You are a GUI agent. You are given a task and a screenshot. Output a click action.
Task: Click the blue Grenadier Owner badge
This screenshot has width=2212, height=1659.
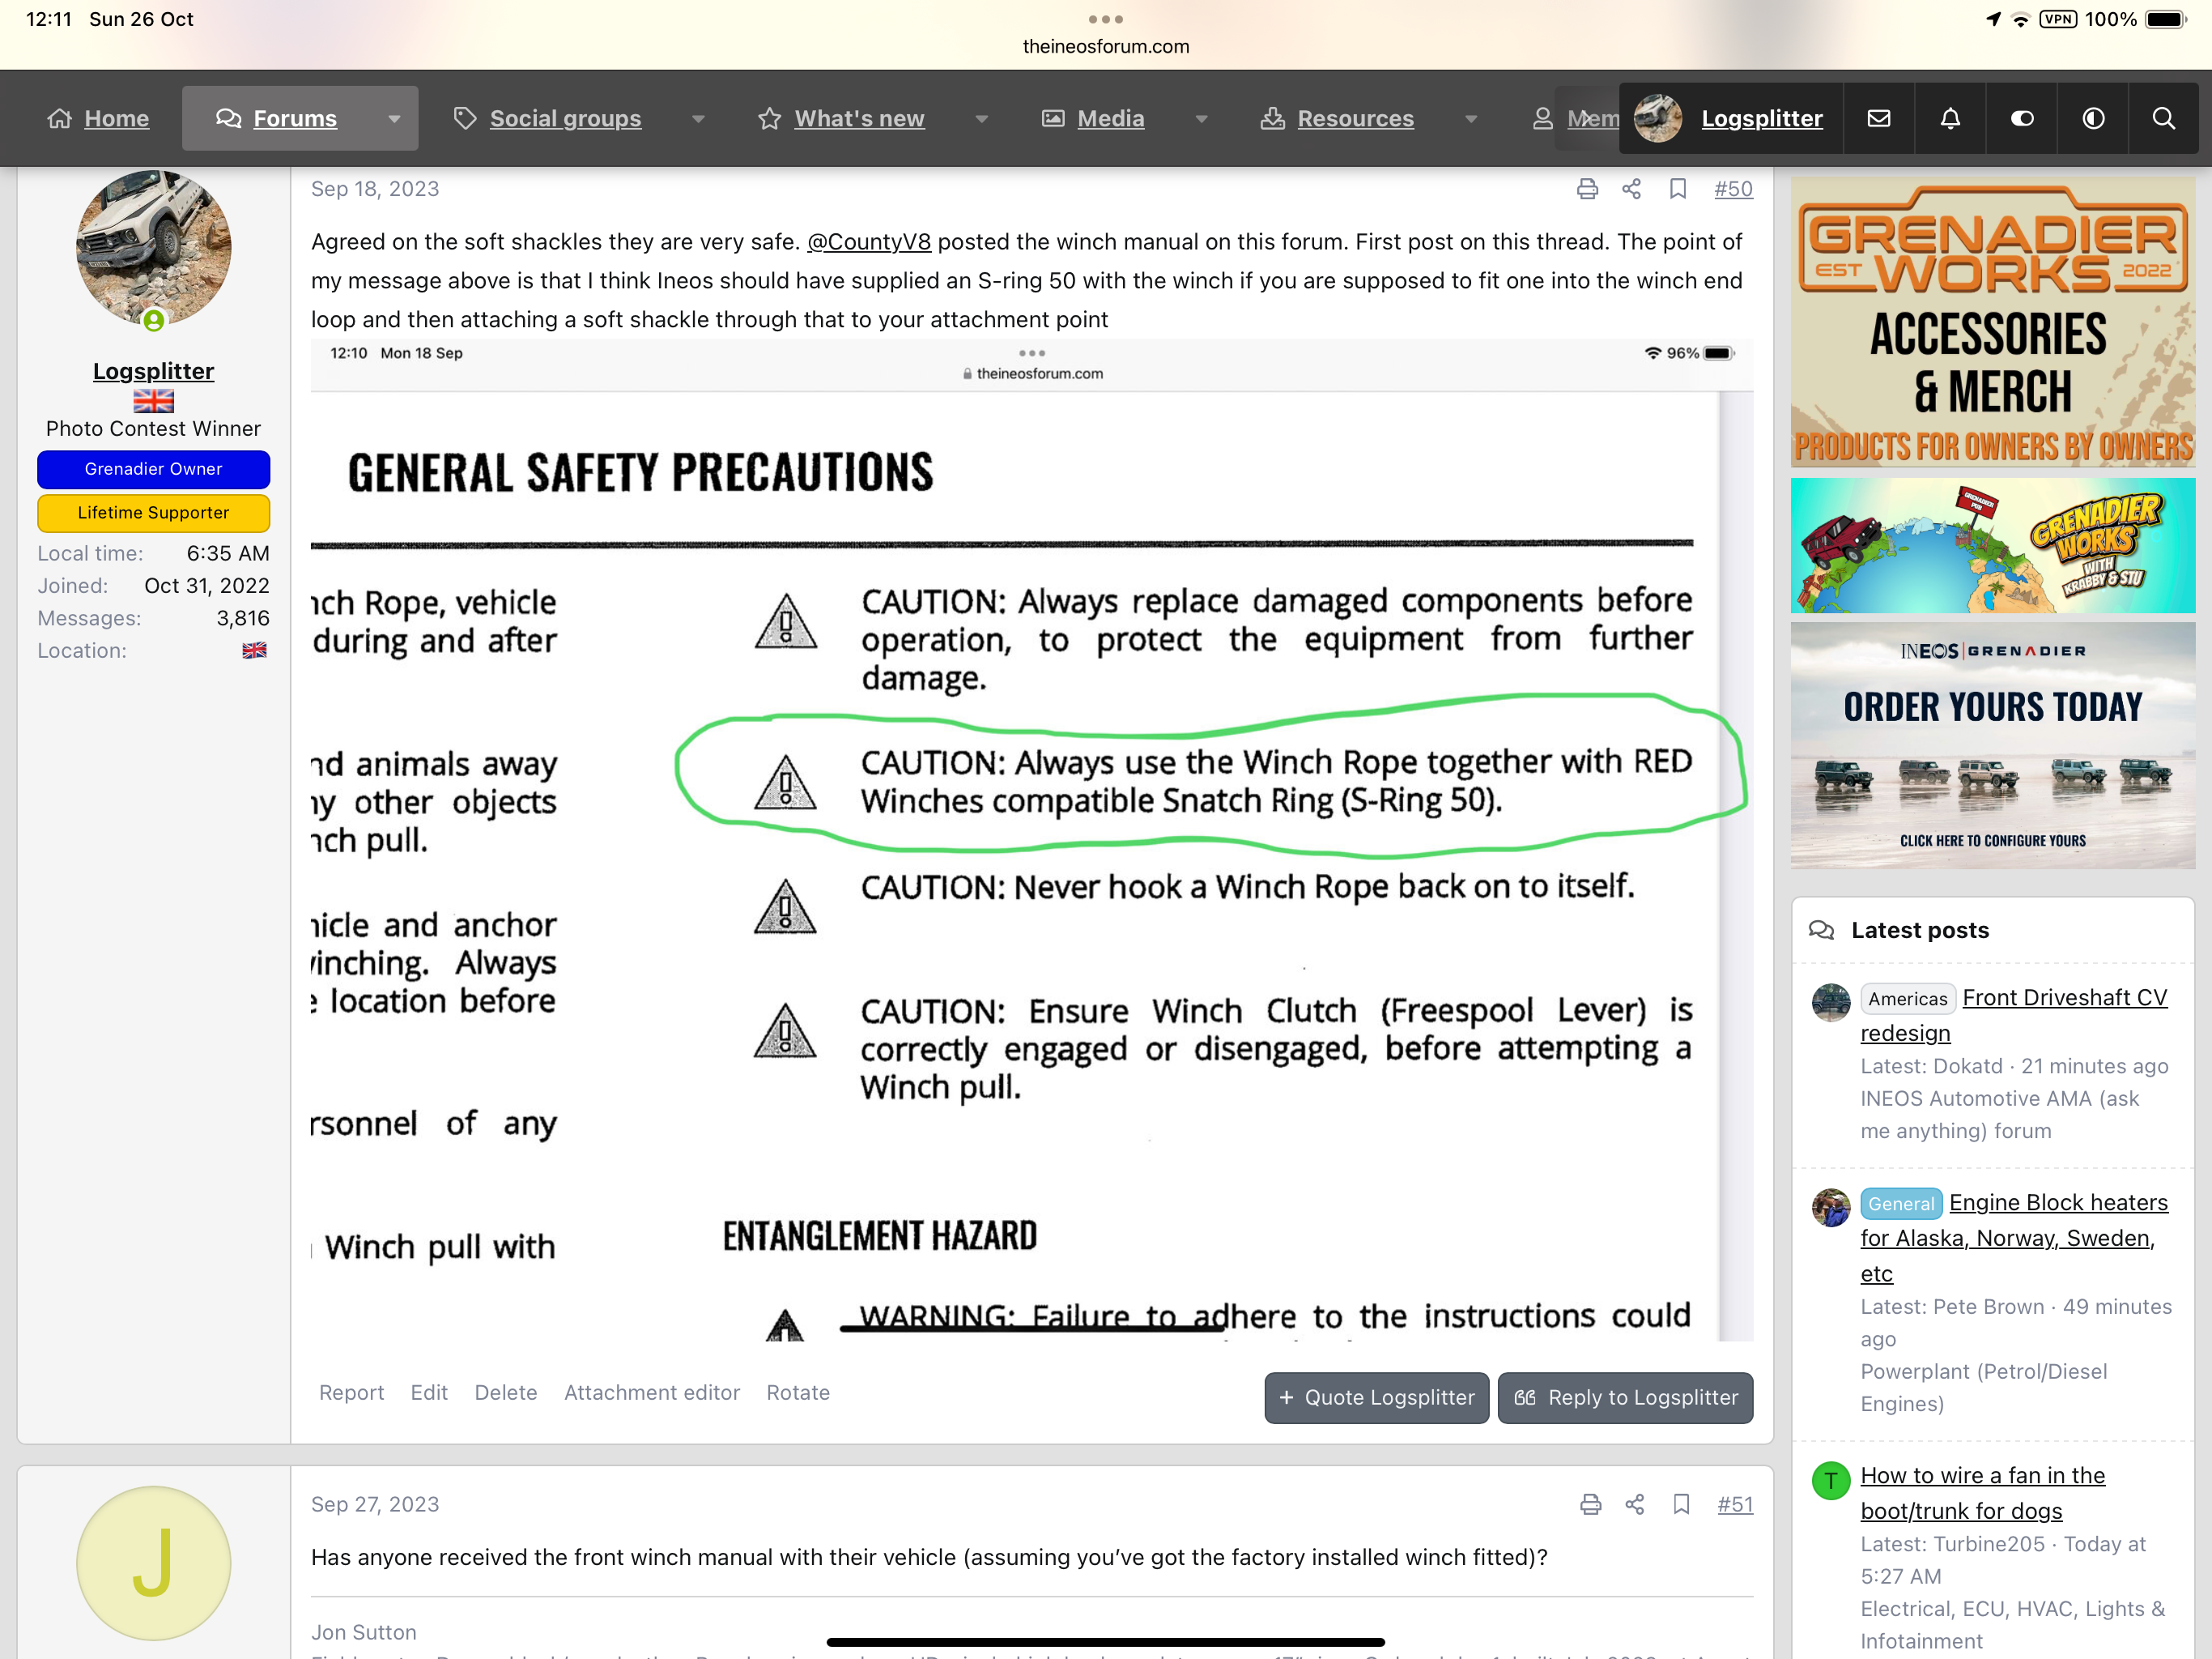[x=153, y=468]
